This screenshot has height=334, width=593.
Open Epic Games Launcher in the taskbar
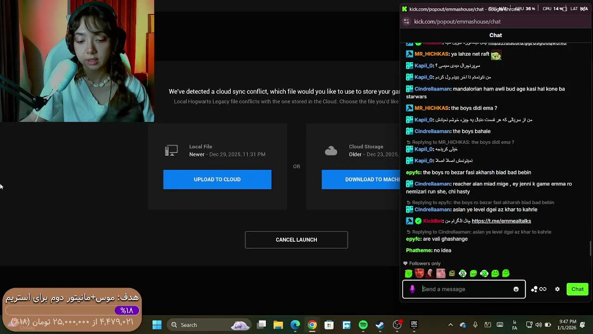pos(414,325)
